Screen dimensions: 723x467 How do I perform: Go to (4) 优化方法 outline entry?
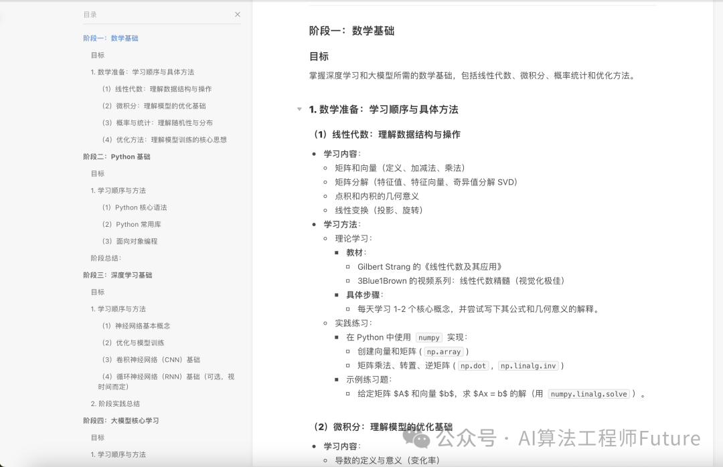[x=164, y=140]
